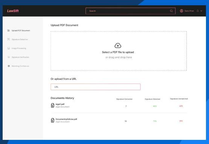Open the Image Processing section
Image resolution: width=209 pixels, height=144 pixels.
tap(19, 48)
